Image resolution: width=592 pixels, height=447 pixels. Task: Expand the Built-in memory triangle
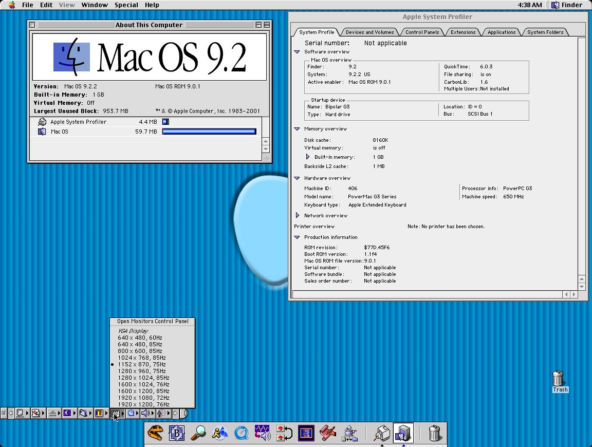tap(308, 157)
